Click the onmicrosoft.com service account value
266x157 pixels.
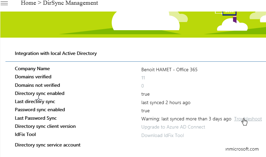[242, 149]
